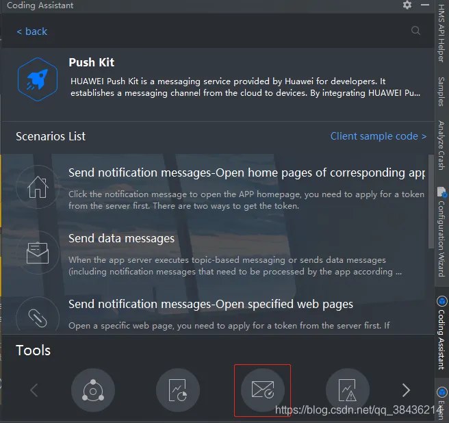The height and width of the screenshot is (423, 449).
Task: Open the document chart report tool
Action: [177, 390]
